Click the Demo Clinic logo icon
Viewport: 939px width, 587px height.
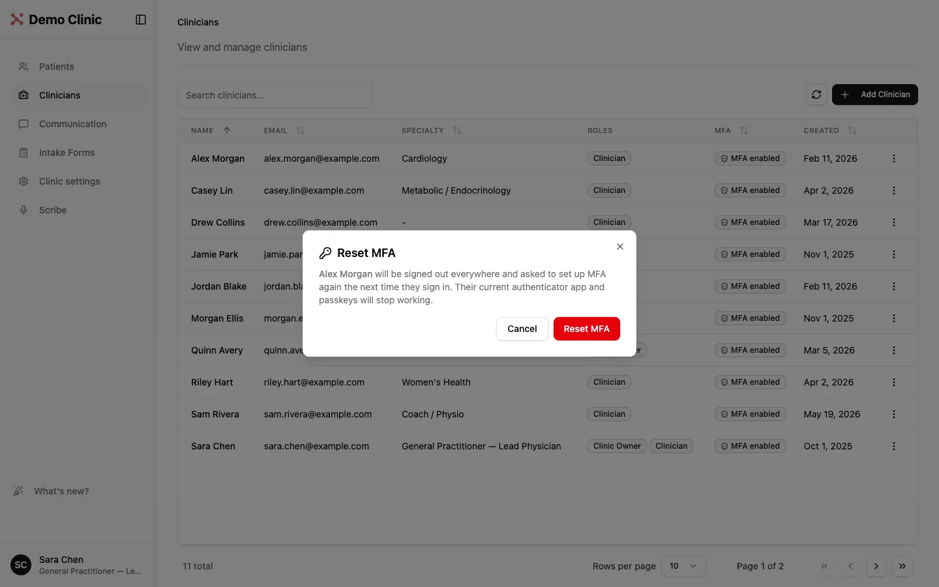[x=17, y=20]
